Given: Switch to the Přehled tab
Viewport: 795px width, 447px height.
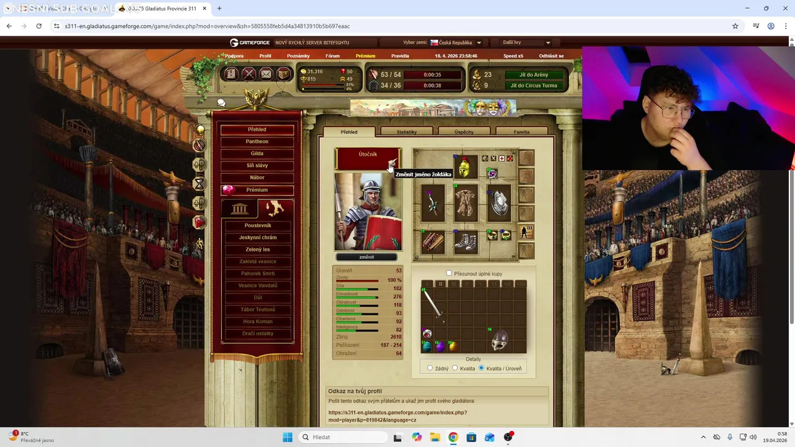Looking at the screenshot, I should 349,132.
